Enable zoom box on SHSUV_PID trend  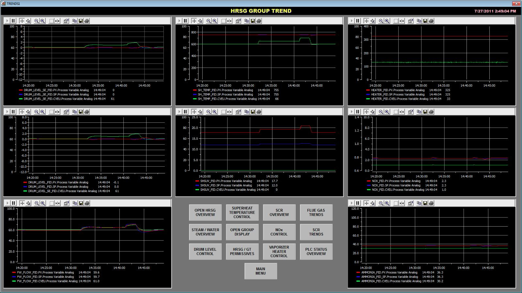[x=223, y=112]
